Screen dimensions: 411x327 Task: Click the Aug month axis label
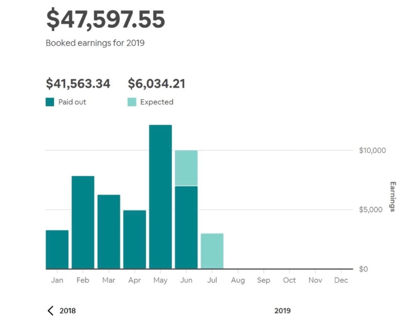[x=238, y=280]
